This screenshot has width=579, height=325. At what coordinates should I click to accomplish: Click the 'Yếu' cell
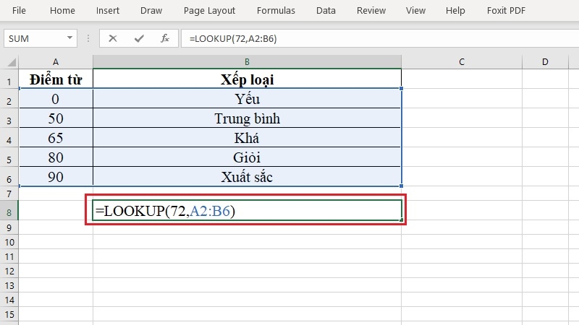247,98
